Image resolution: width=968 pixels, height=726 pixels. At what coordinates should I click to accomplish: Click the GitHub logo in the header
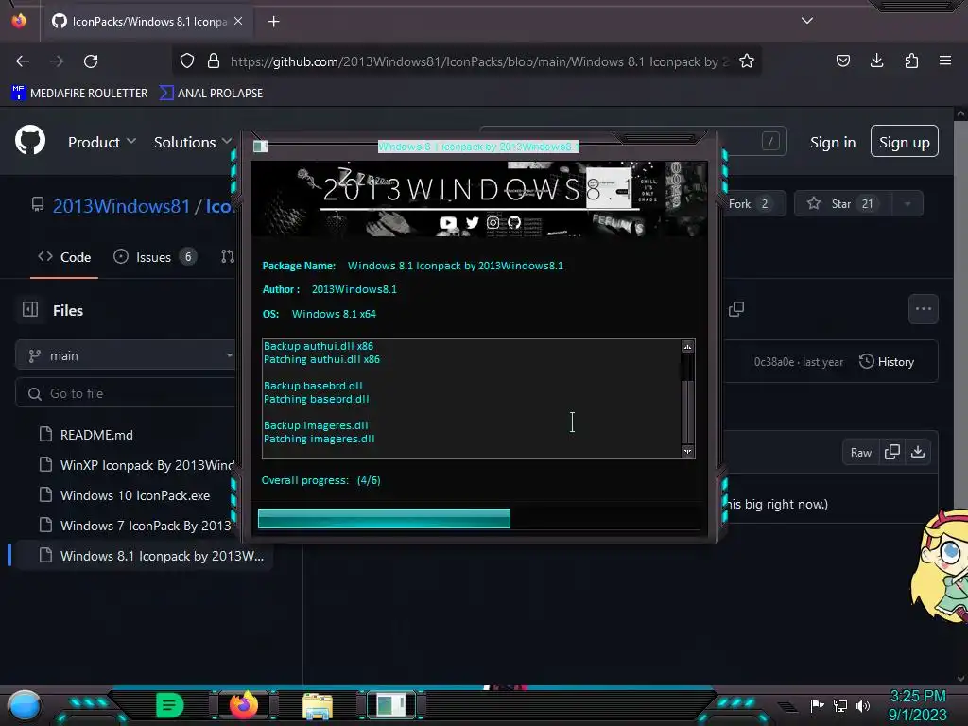[29, 142]
